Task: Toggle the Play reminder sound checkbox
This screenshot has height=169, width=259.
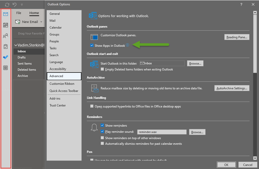Action: point(102,131)
